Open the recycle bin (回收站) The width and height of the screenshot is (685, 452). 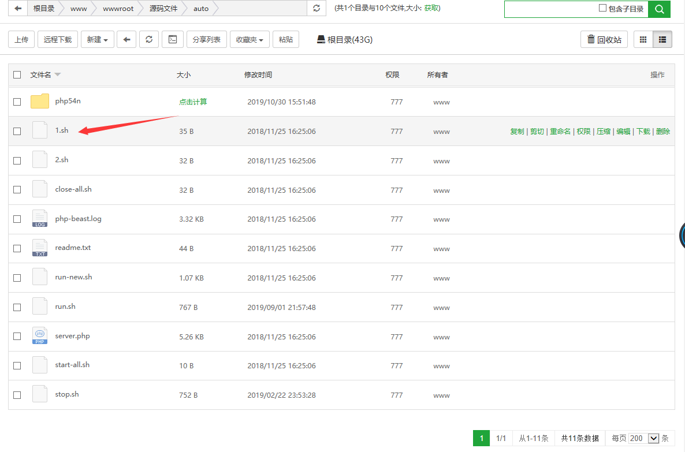click(604, 39)
